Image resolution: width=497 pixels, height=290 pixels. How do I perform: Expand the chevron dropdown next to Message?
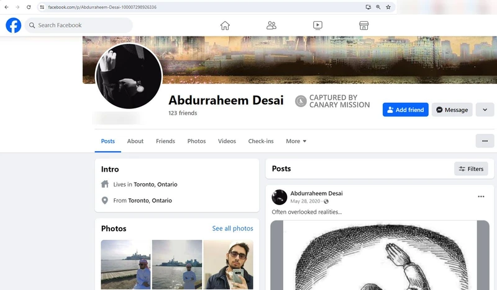(x=485, y=110)
